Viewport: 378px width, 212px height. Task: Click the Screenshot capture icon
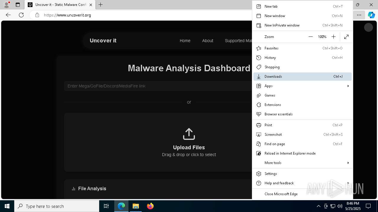pos(259,135)
